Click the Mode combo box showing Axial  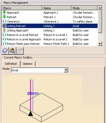tap(40, 70)
